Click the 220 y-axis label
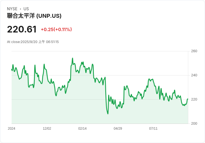Image resolution: width=205 pixels, height=143 pixels. click(194, 99)
